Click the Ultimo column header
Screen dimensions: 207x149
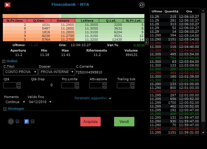point(157,11)
